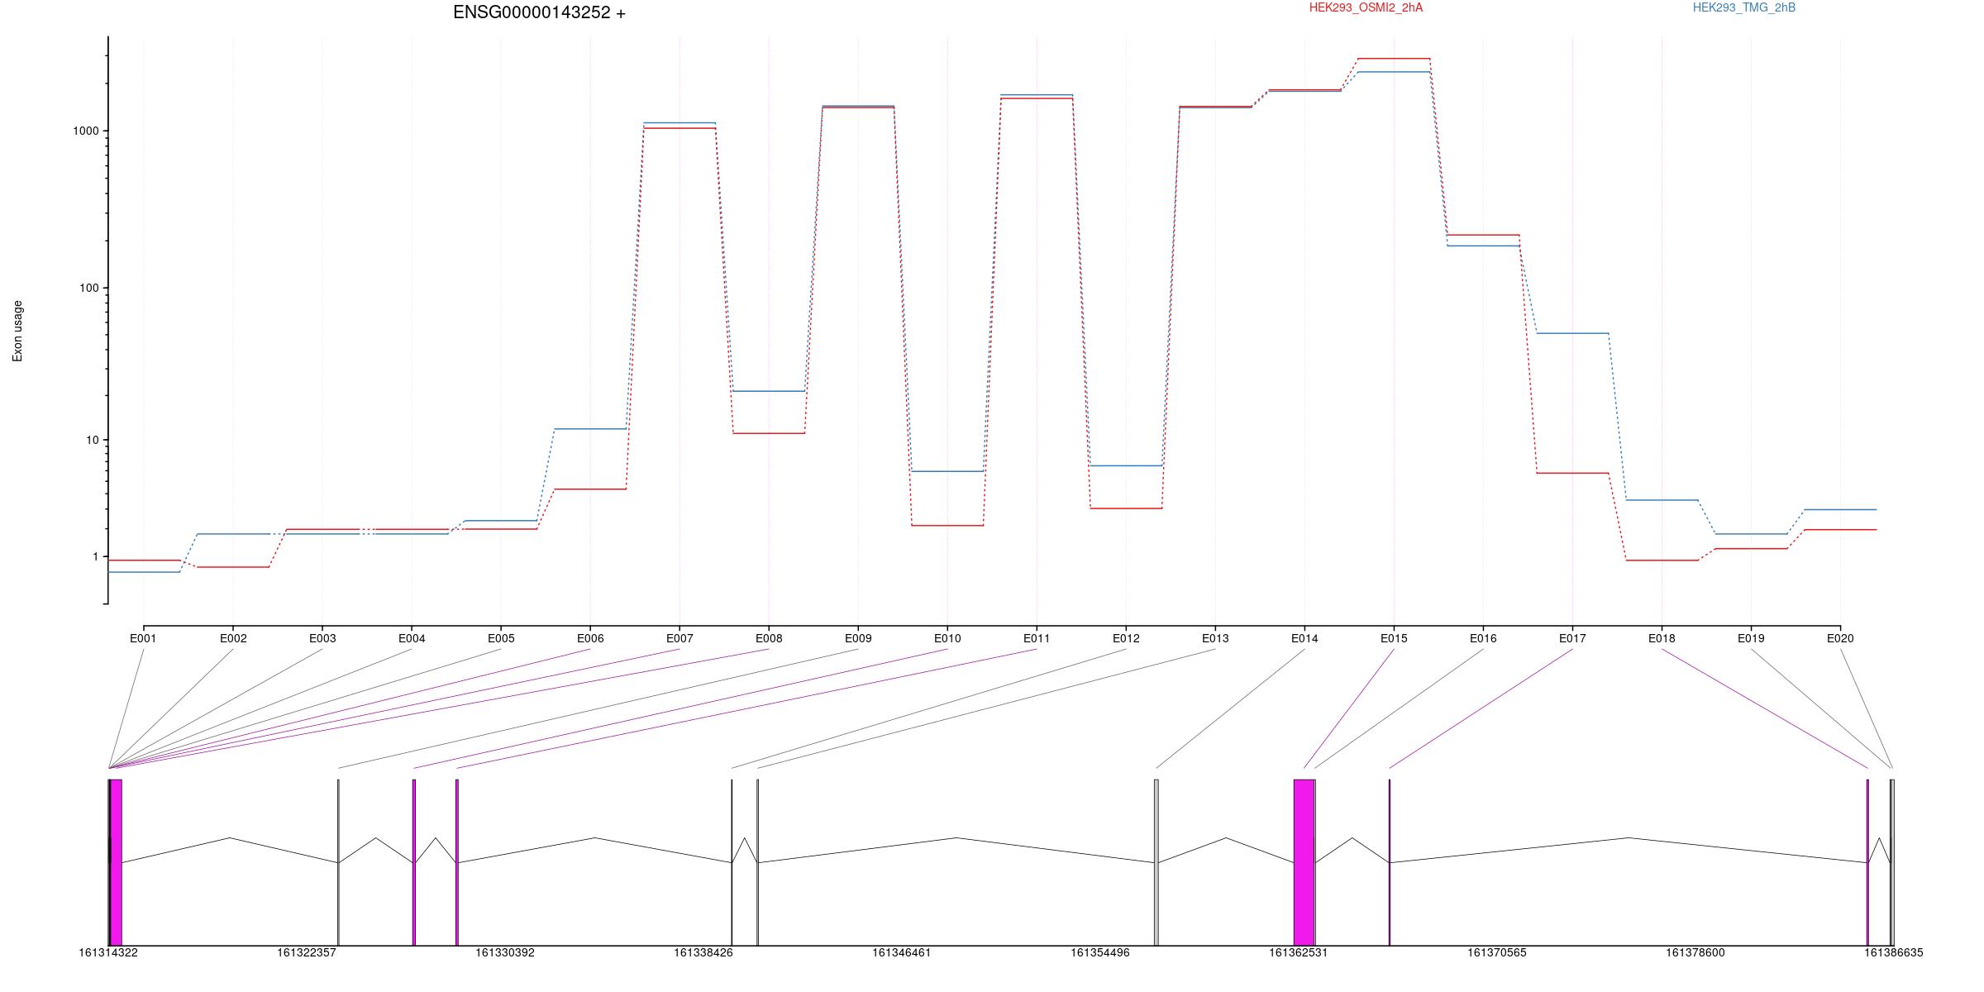Image resolution: width=1984 pixels, height=992 pixels.
Task: Select exon label E003
Action: (322, 638)
